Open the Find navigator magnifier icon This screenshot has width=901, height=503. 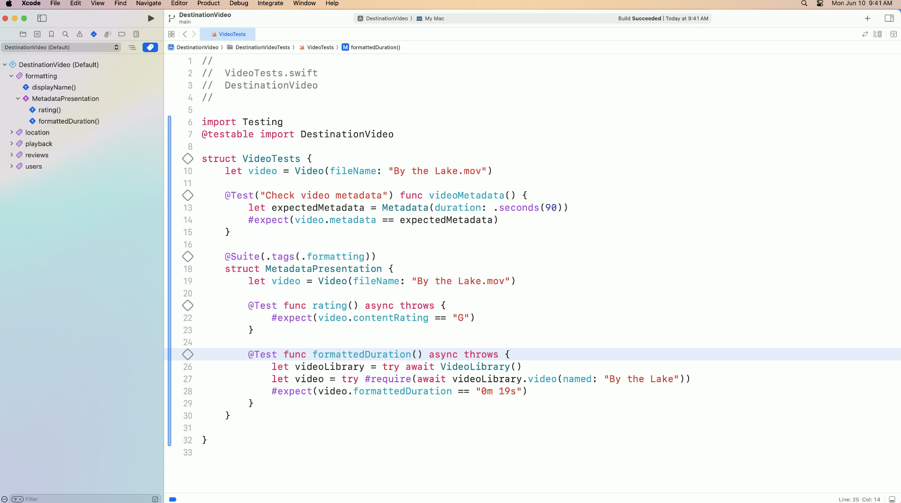click(65, 34)
